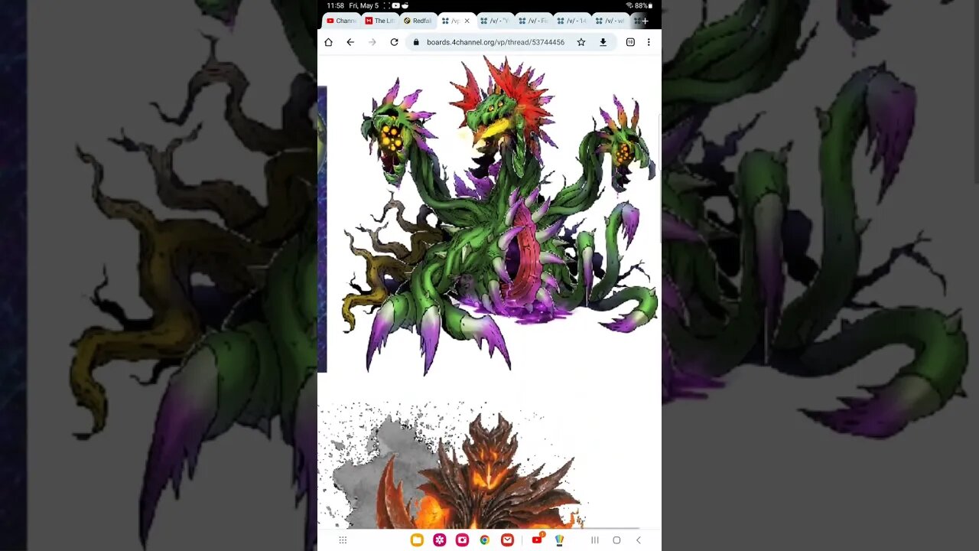The width and height of the screenshot is (979, 551).
Task: Tap the Android recents button
Action: [x=594, y=540]
